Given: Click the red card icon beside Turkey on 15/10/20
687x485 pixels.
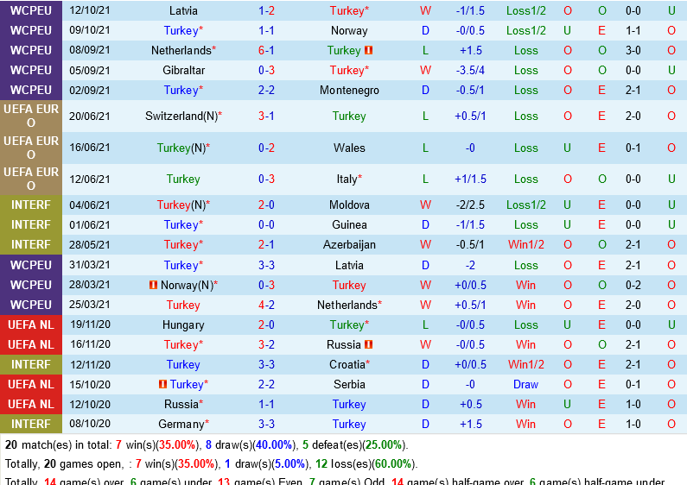Looking at the screenshot, I should pyautogui.click(x=162, y=384).
